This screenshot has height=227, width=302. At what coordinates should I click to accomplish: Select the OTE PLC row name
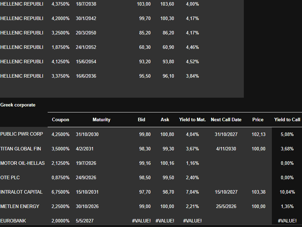pos(10,177)
